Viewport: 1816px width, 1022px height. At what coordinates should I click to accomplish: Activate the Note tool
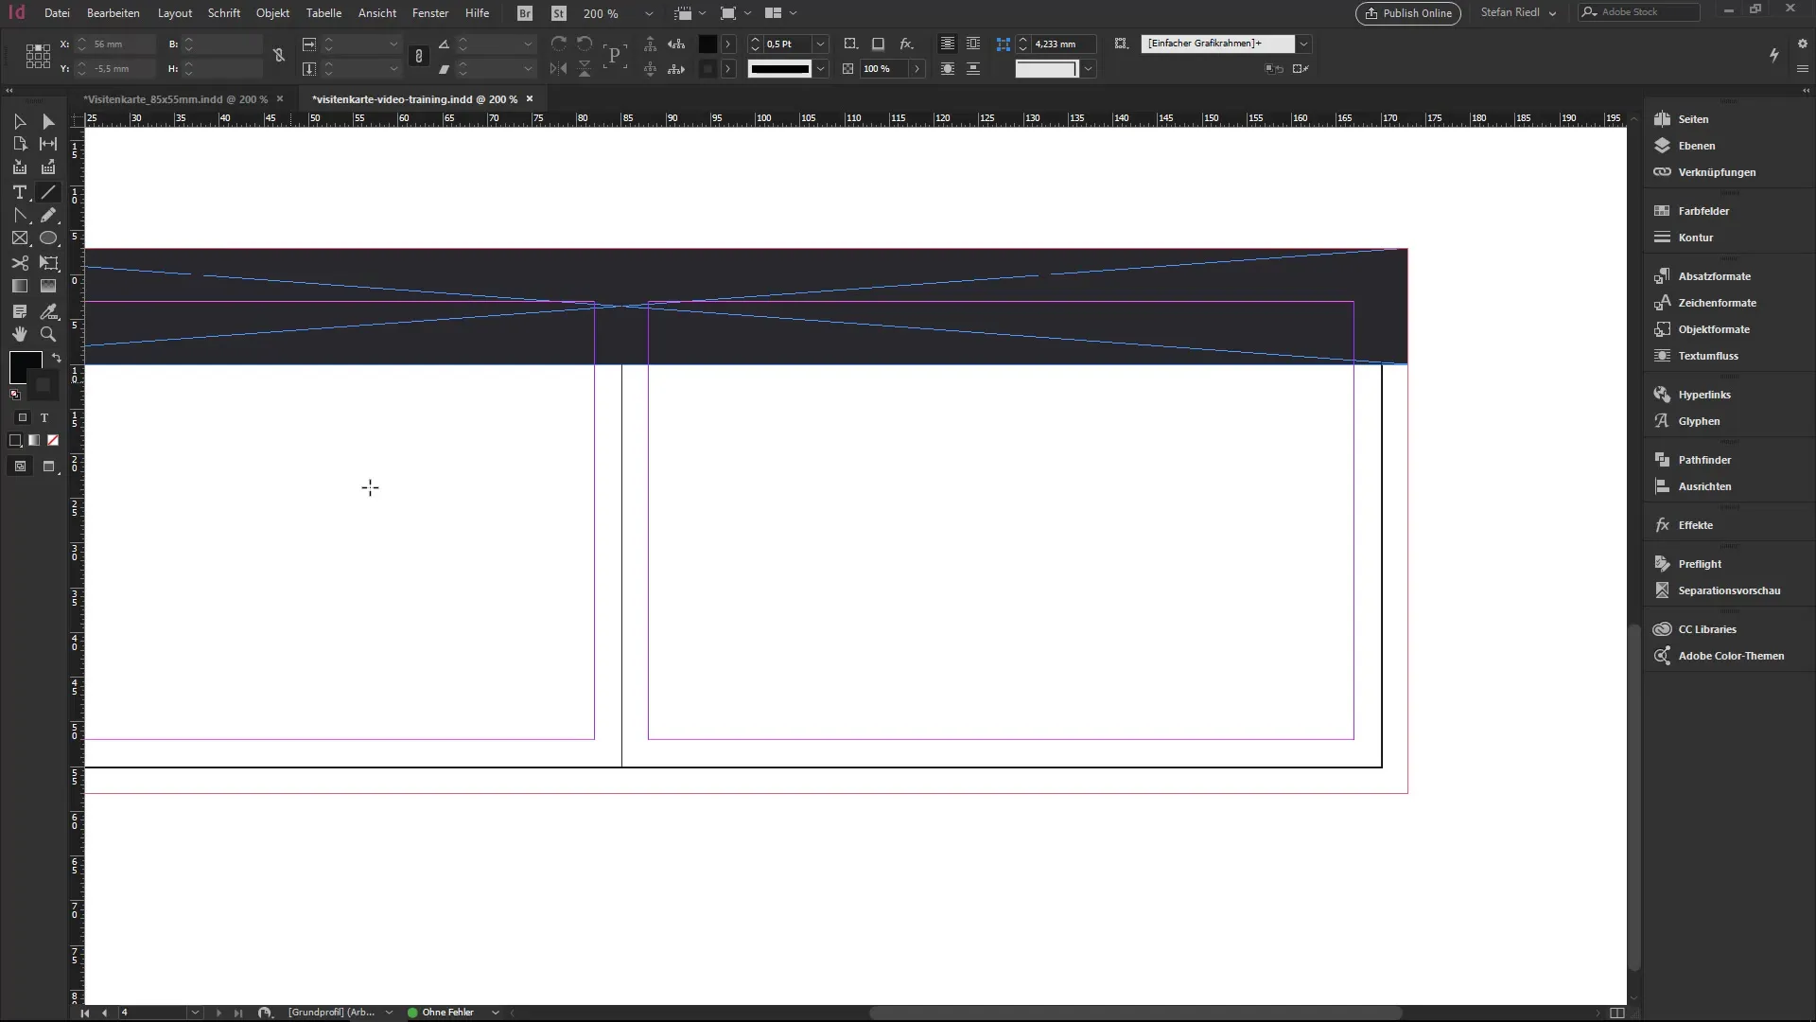pos(20,311)
